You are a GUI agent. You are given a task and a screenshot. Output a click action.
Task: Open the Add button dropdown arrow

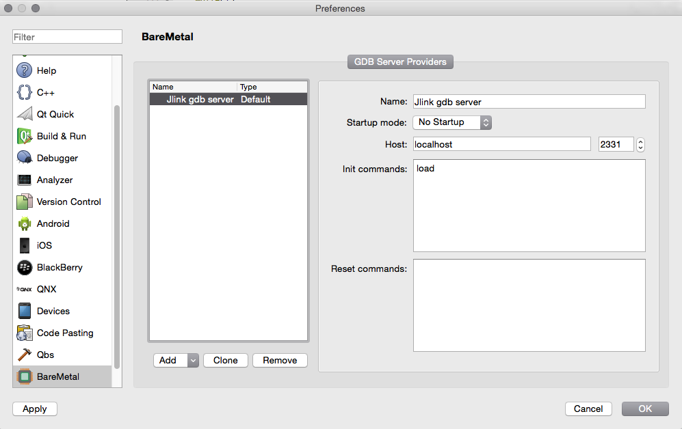point(193,361)
